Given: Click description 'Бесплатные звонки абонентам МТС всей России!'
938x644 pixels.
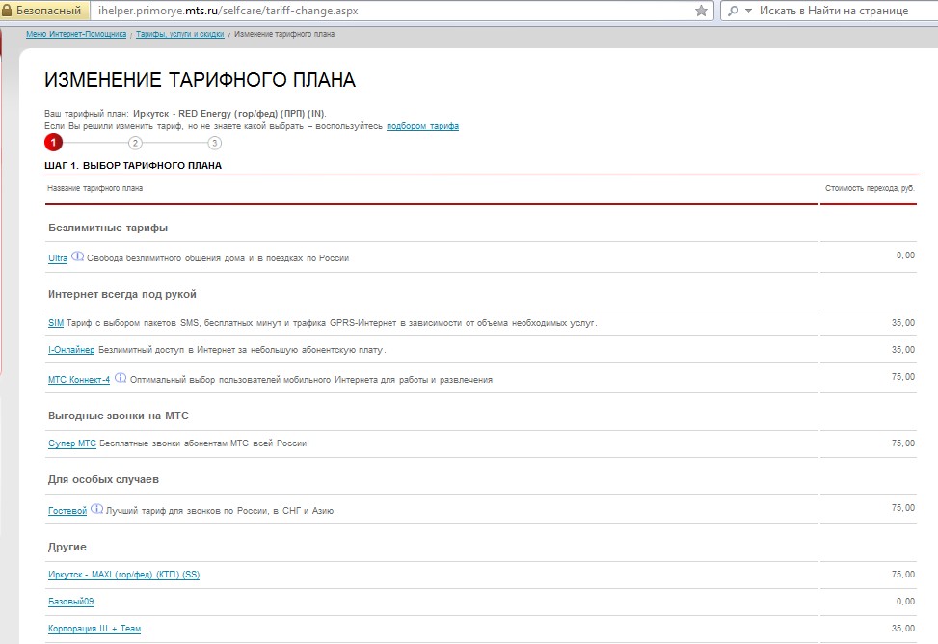Looking at the screenshot, I should [x=204, y=443].
